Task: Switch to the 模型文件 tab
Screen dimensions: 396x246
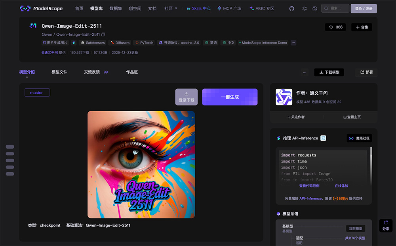Action: coord(60,72)
